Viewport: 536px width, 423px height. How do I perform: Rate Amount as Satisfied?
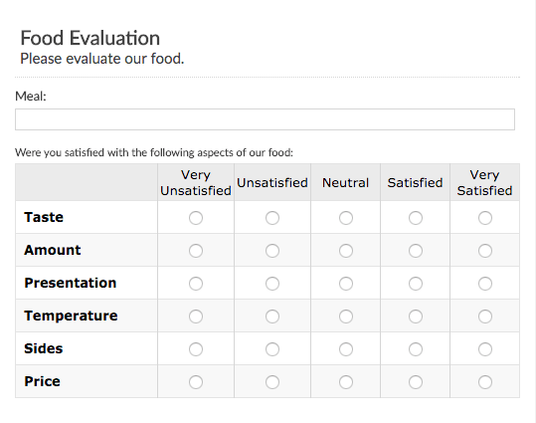point(416,251)
